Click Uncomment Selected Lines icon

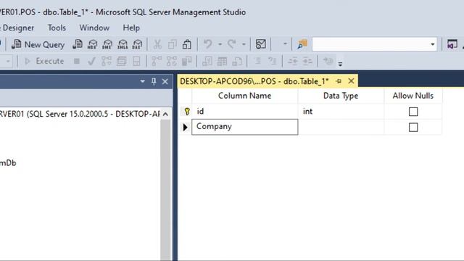click(x=272, y=61)
